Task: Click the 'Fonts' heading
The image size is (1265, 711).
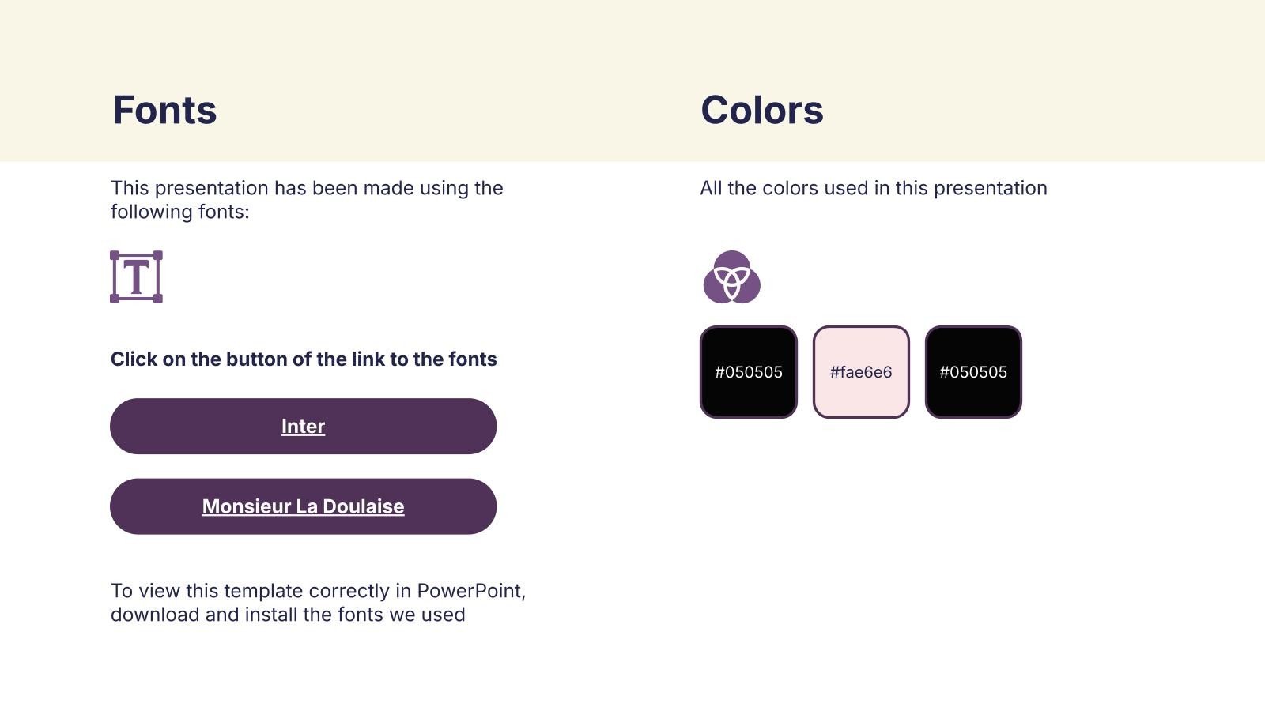Action: pos(164,110)
